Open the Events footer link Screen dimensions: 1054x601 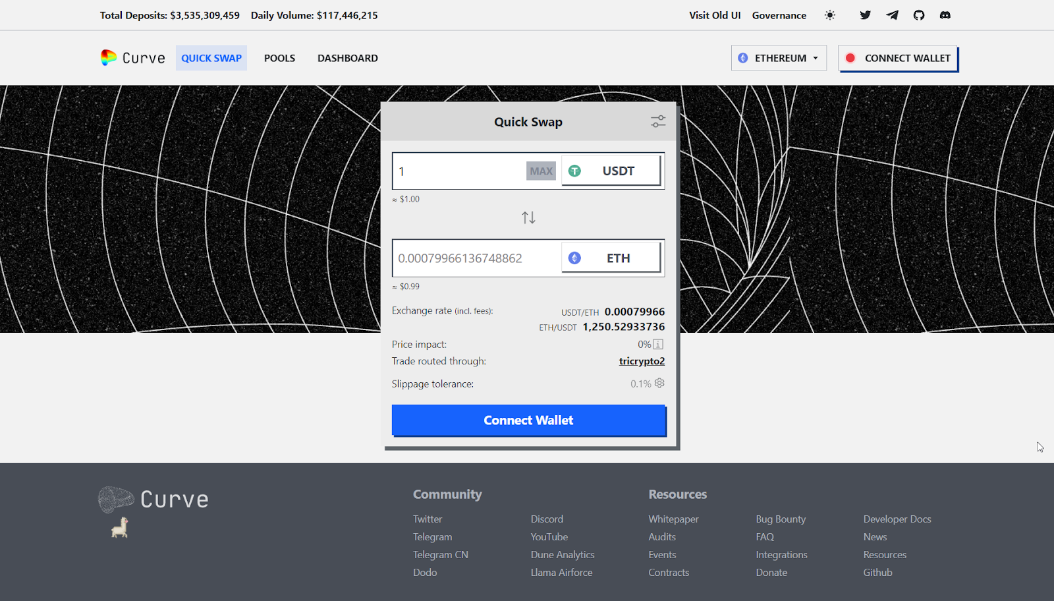pos(662,555)
